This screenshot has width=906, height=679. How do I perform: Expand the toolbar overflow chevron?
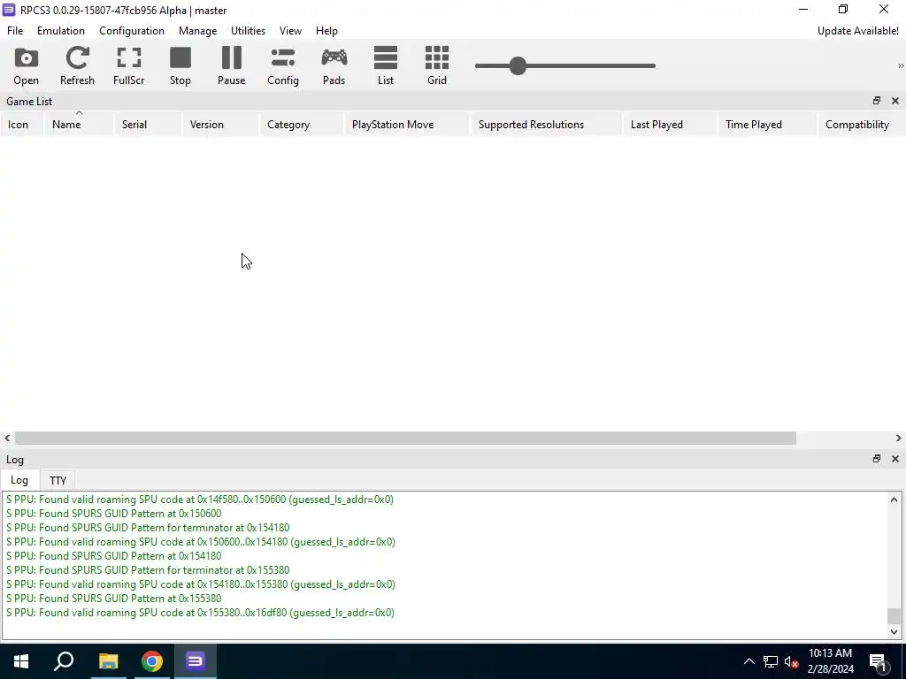pos(900,65)
